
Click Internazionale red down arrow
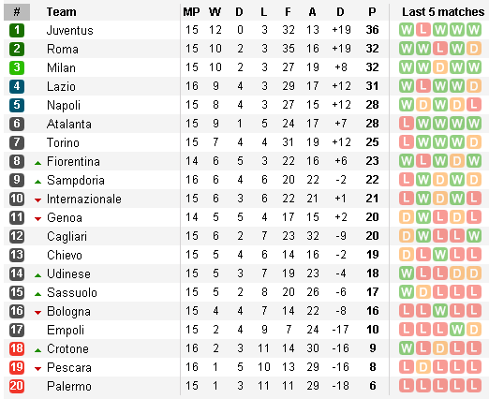(x=37, y=200)
